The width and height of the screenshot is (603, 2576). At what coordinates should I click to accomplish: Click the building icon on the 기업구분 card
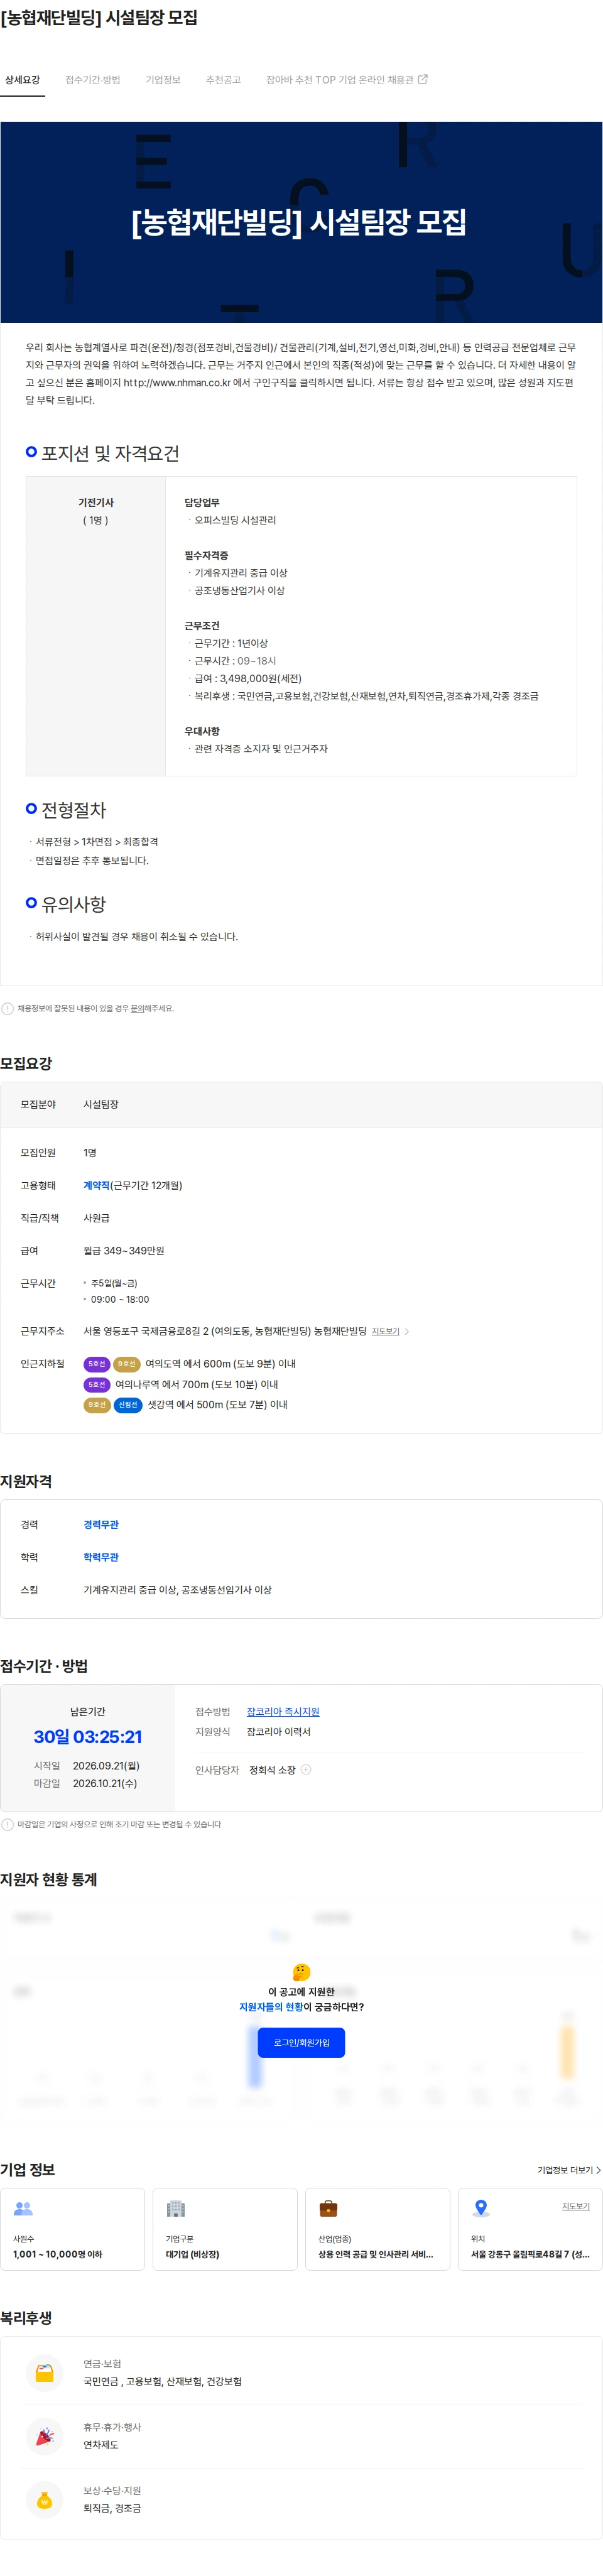tap(176, 2208)
